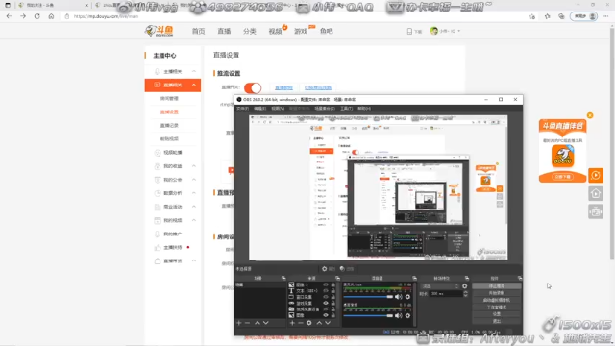615x346 pixels.
Task: Mute the first audio channel speaker icon in OBS mixer
Action: [399, 297]
